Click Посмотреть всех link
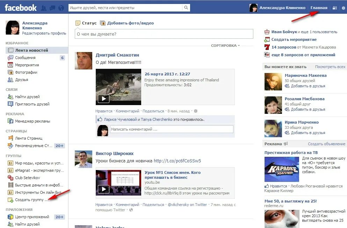The height and width of the screenshot is (228, 347). pyautogui.click(x=330, y=67)
